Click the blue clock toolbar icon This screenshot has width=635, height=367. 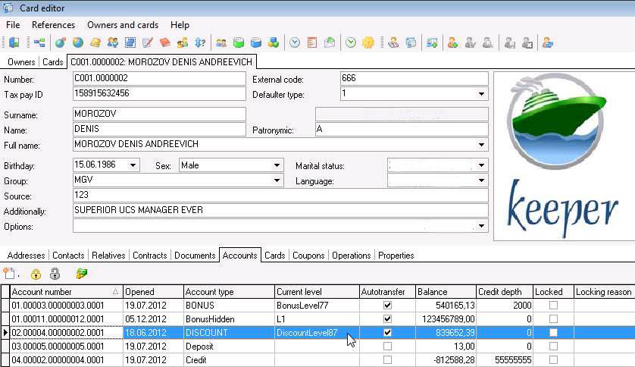[295, 42]
